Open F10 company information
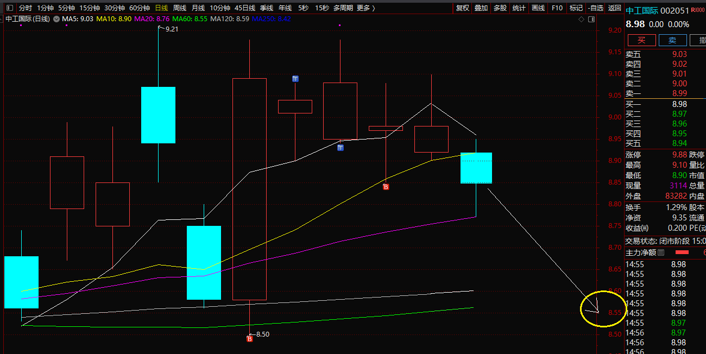The image size is (706, 354). coord(557,8)
